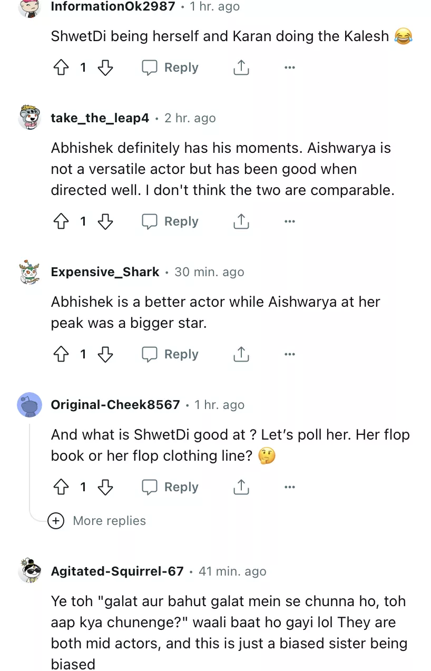Open Expensive_Shark's avatar
Image resolution: width=431 pixels, height=671 pixels.
(x=30, y=273)
